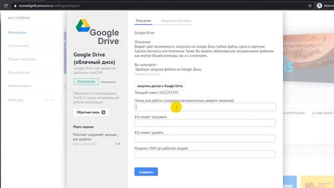Click the Текущий токен: 1612251191 text

[x=157, y=93]
